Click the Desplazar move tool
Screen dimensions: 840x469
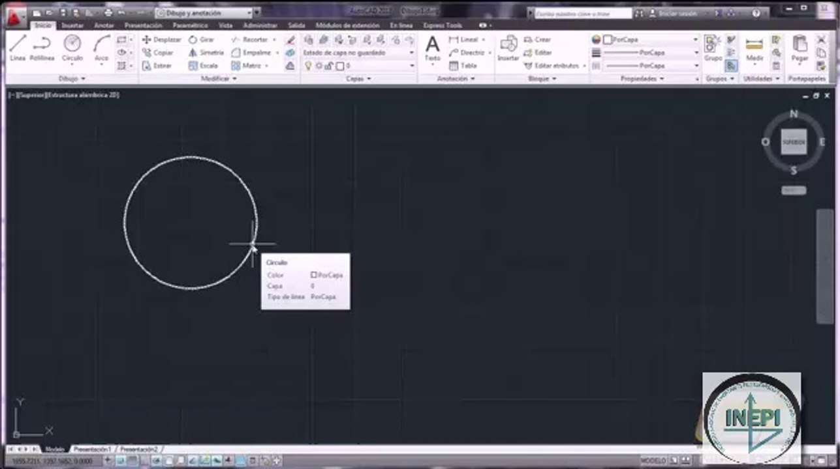[x=161, y=40]
